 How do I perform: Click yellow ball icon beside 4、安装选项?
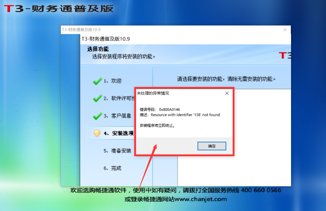pos(97,133)
